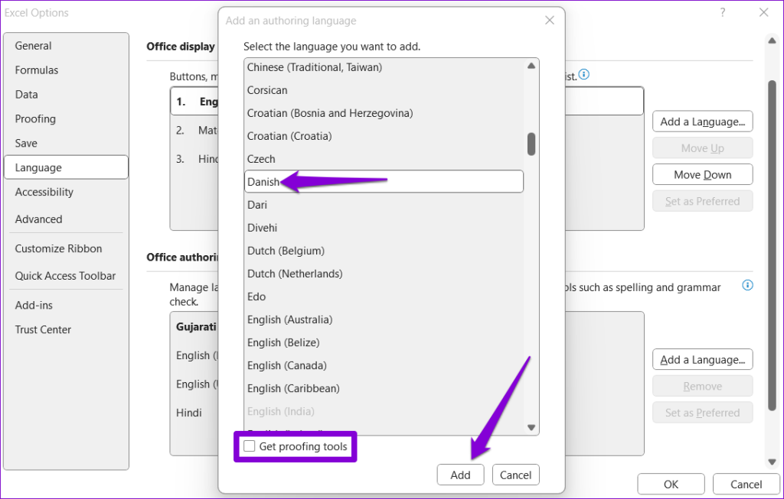The height and width of the screenshot is (499, 784).
Task: Open the General options tab
Action: [x=66, y=46]
